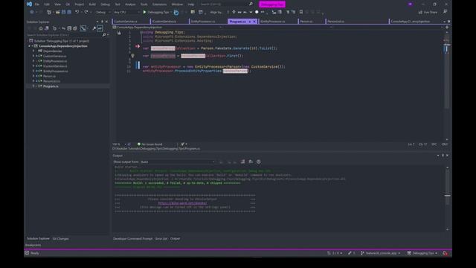Image resolution: width=476 pixels, height=268 pixels.
Task: Close the Program.cs tab
Action: pos(254,22)
